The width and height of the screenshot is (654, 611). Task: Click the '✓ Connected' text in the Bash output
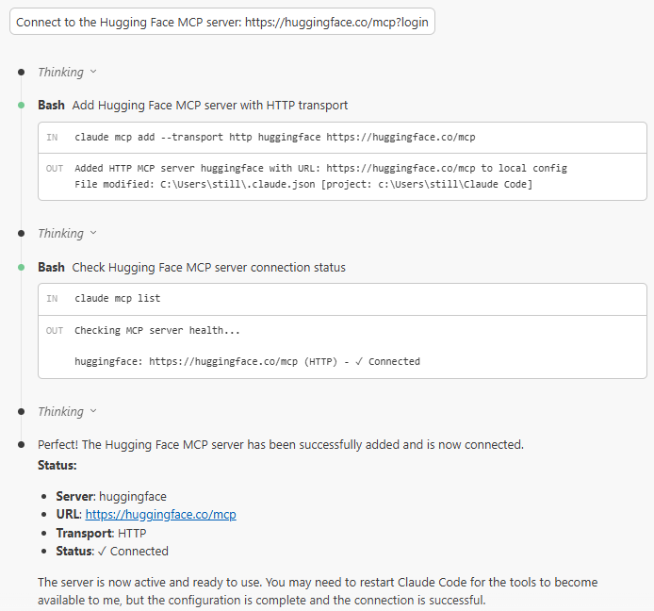click(x=388, y=361)
